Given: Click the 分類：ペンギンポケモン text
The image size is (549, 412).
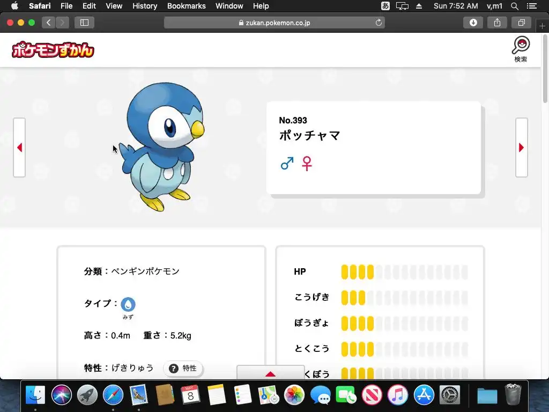Looking at the screenshot, I should pyautogui.click(x=132, y=271).
